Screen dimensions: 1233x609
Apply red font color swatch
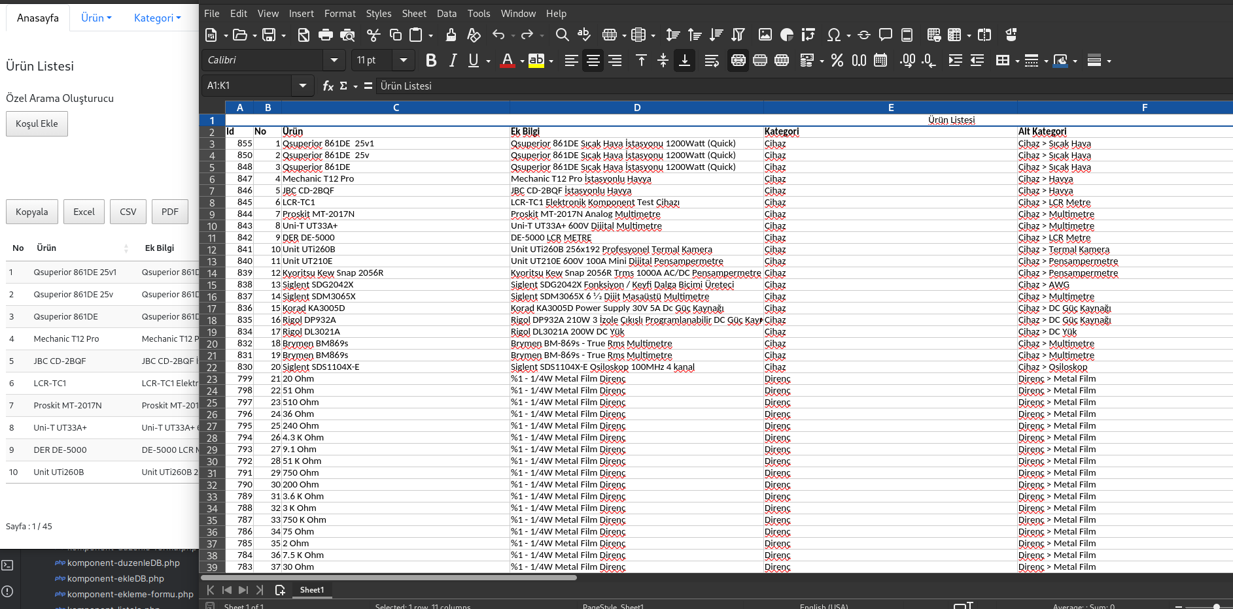pyautogui.click(x=507, y=61)
